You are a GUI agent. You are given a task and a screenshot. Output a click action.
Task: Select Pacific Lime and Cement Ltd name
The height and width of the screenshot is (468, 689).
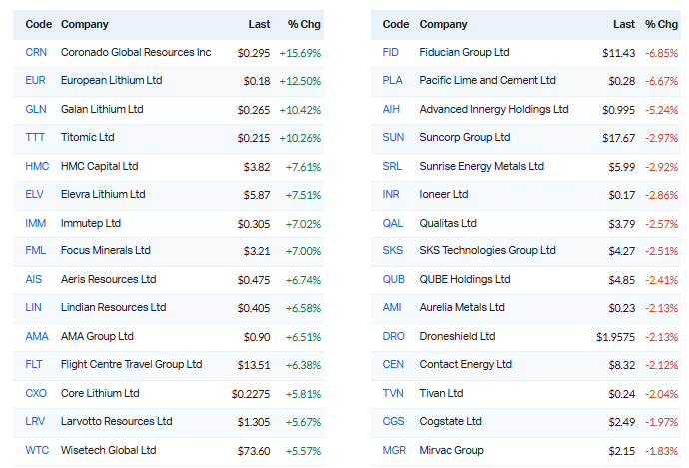[487, 81]
